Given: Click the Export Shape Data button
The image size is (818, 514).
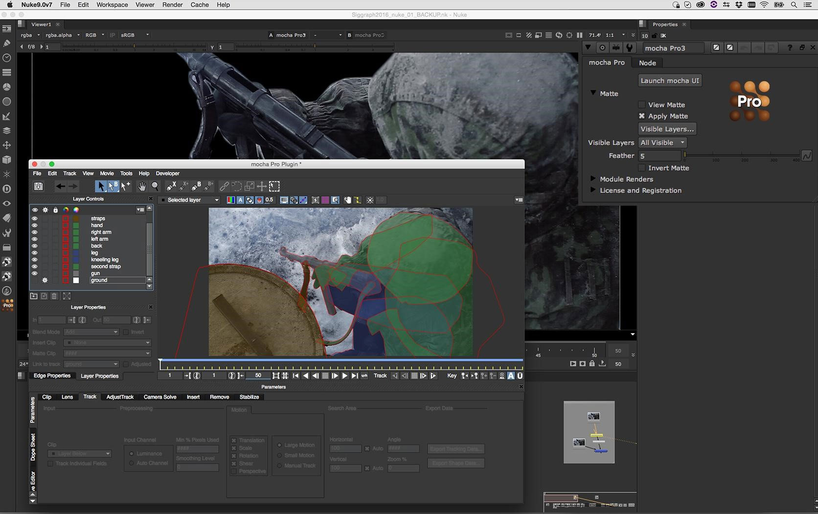Looking at the screenshot, I should (455, 463).
